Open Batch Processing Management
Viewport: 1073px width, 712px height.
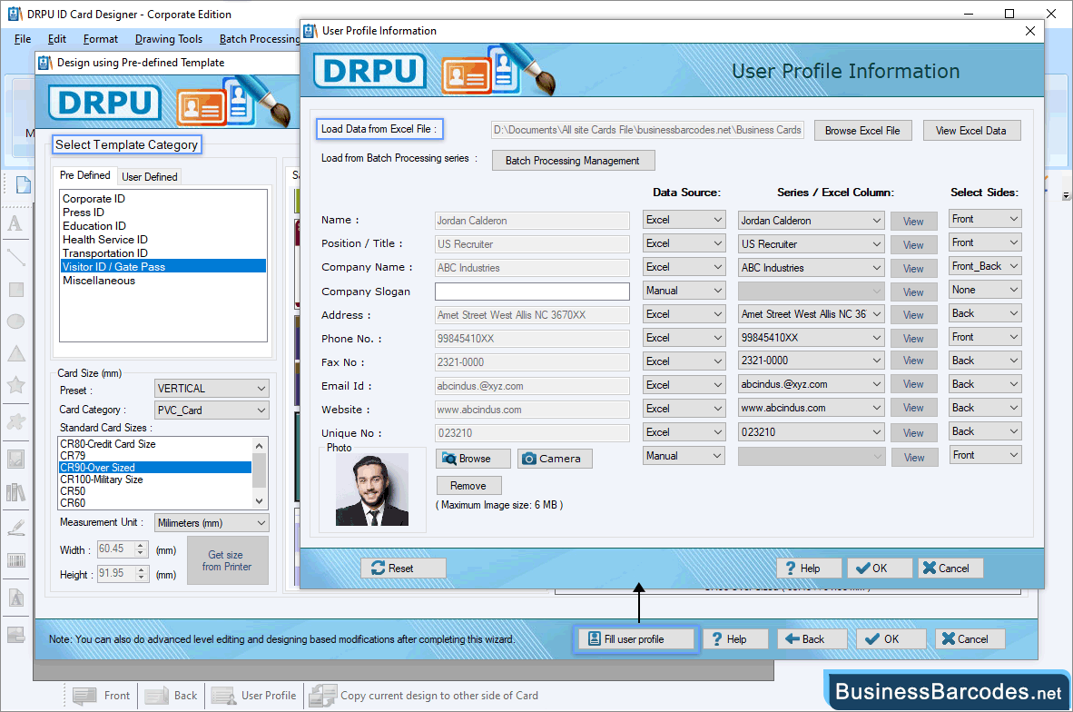tap(573, 160)
